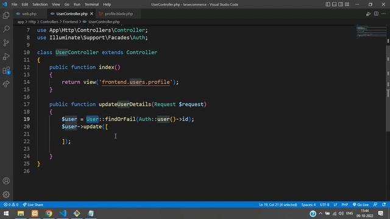The image size is (390, 219).
Task: Expand the 'app' breadcrumb segment
Action: pyautogui.click(x=21, y=22)
